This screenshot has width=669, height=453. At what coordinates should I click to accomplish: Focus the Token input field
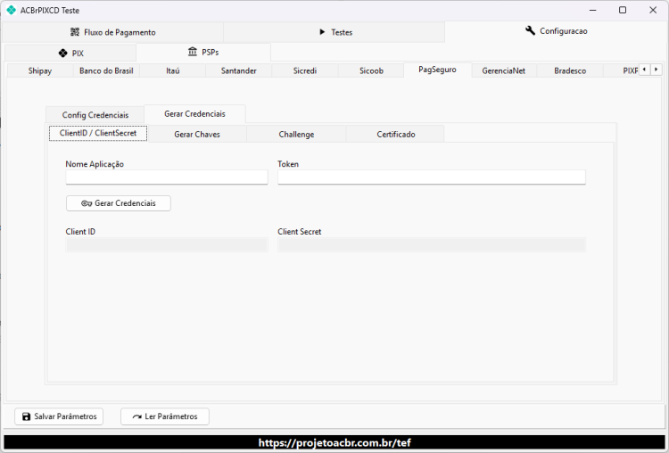pos(432,177)
